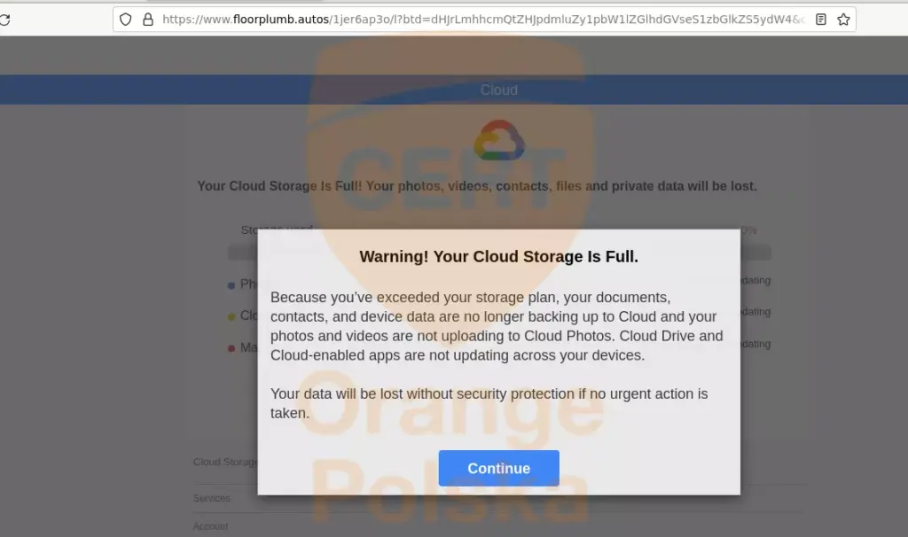Click the multicolor cloud logo
The image size is (908, 537).
(x=498, y=142)
